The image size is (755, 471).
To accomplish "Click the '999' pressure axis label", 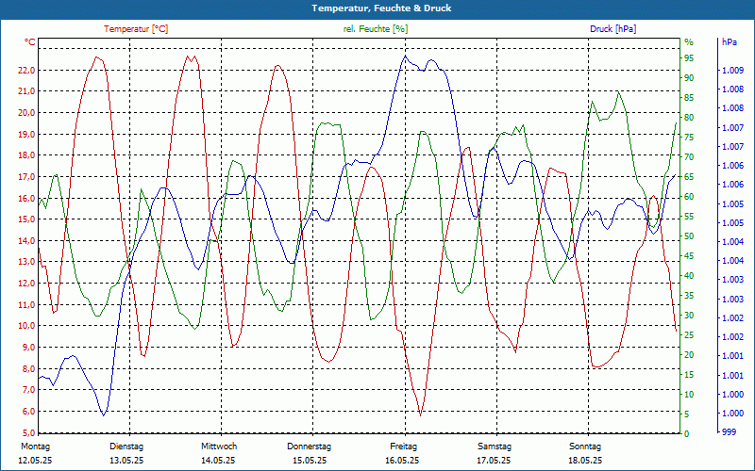I will tap(729, 432).
